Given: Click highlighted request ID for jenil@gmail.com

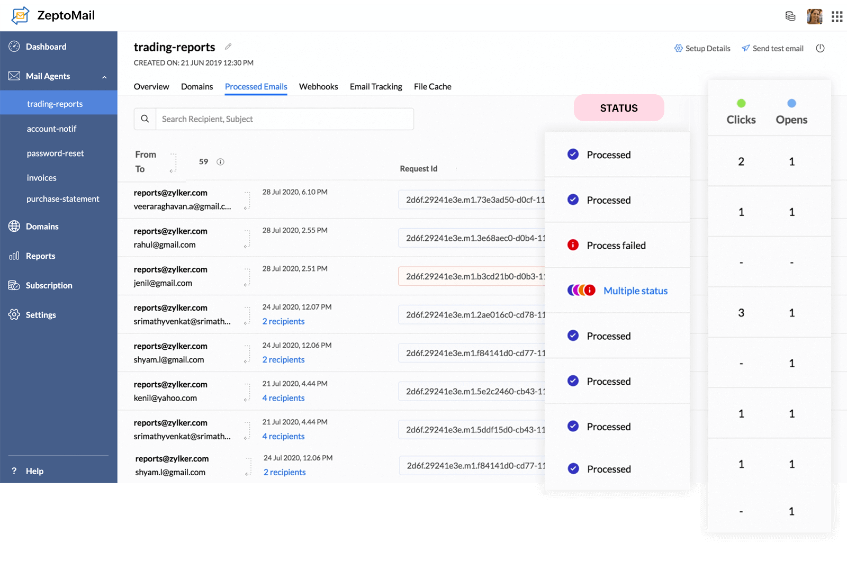Looking at the screenshot, I should (472, 276).
